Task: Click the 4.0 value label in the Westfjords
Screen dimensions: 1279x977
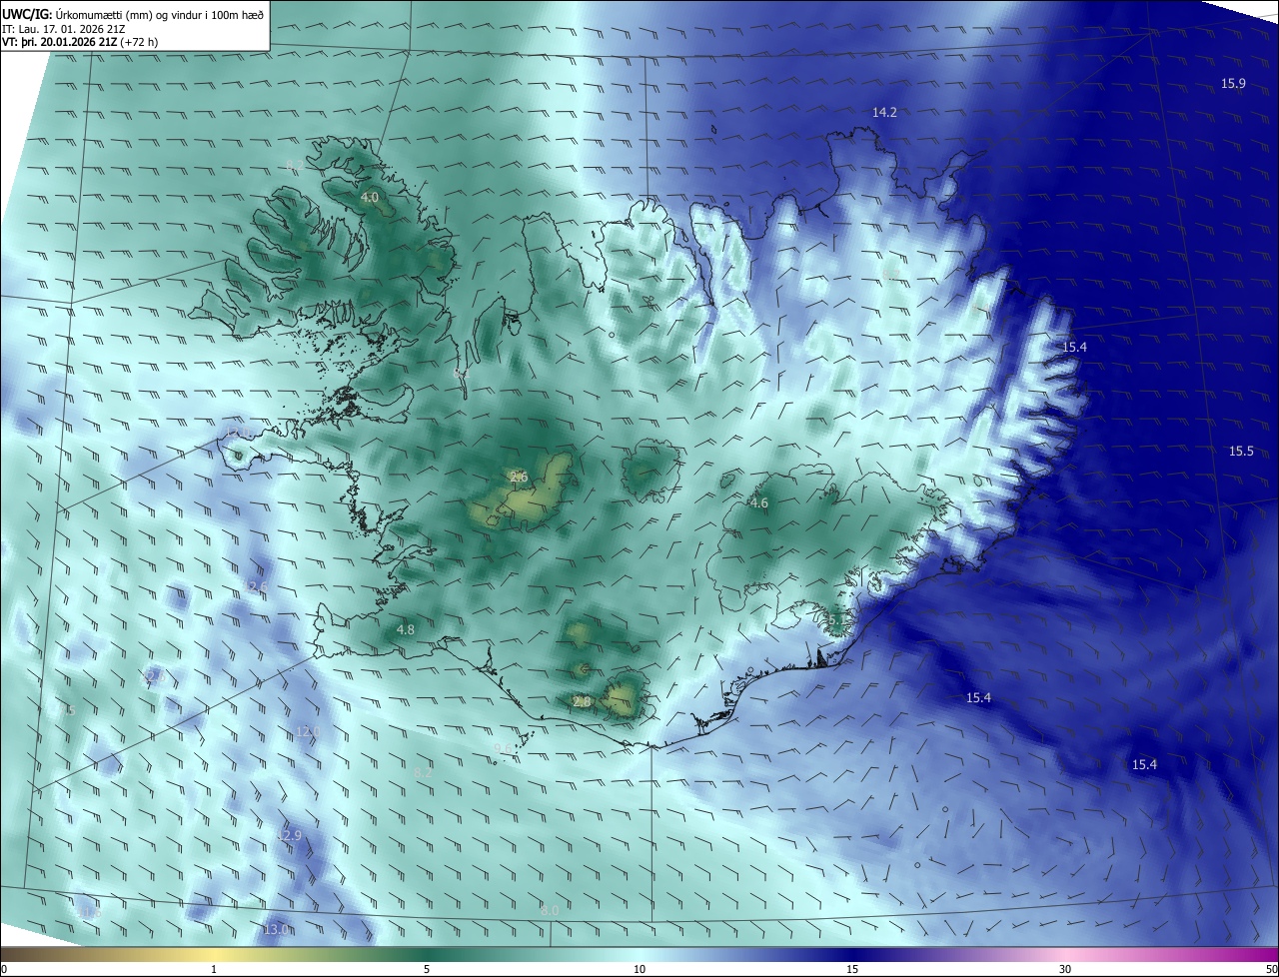Action: click(x=369, y=198)
